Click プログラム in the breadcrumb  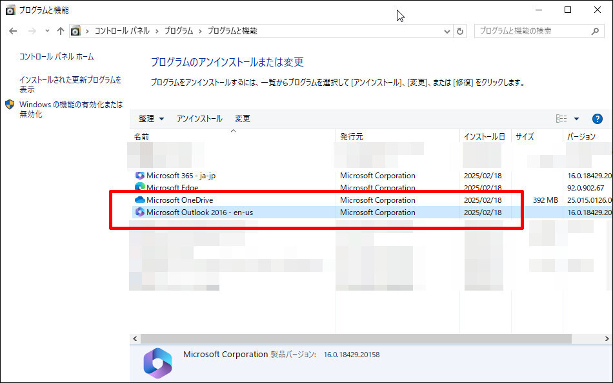click(179, 31)
